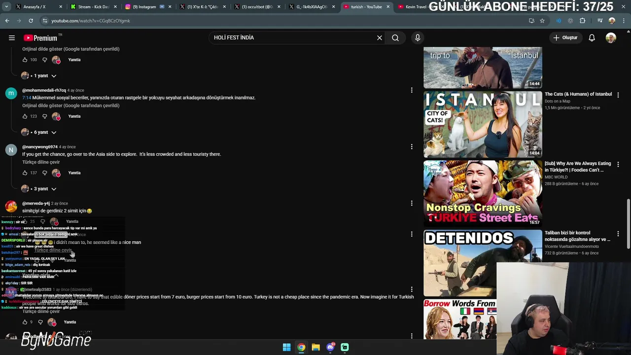Viewport: 631px width, 355px height.
Task: Switch to the occultbot X tab
Action: coord(256,7)
